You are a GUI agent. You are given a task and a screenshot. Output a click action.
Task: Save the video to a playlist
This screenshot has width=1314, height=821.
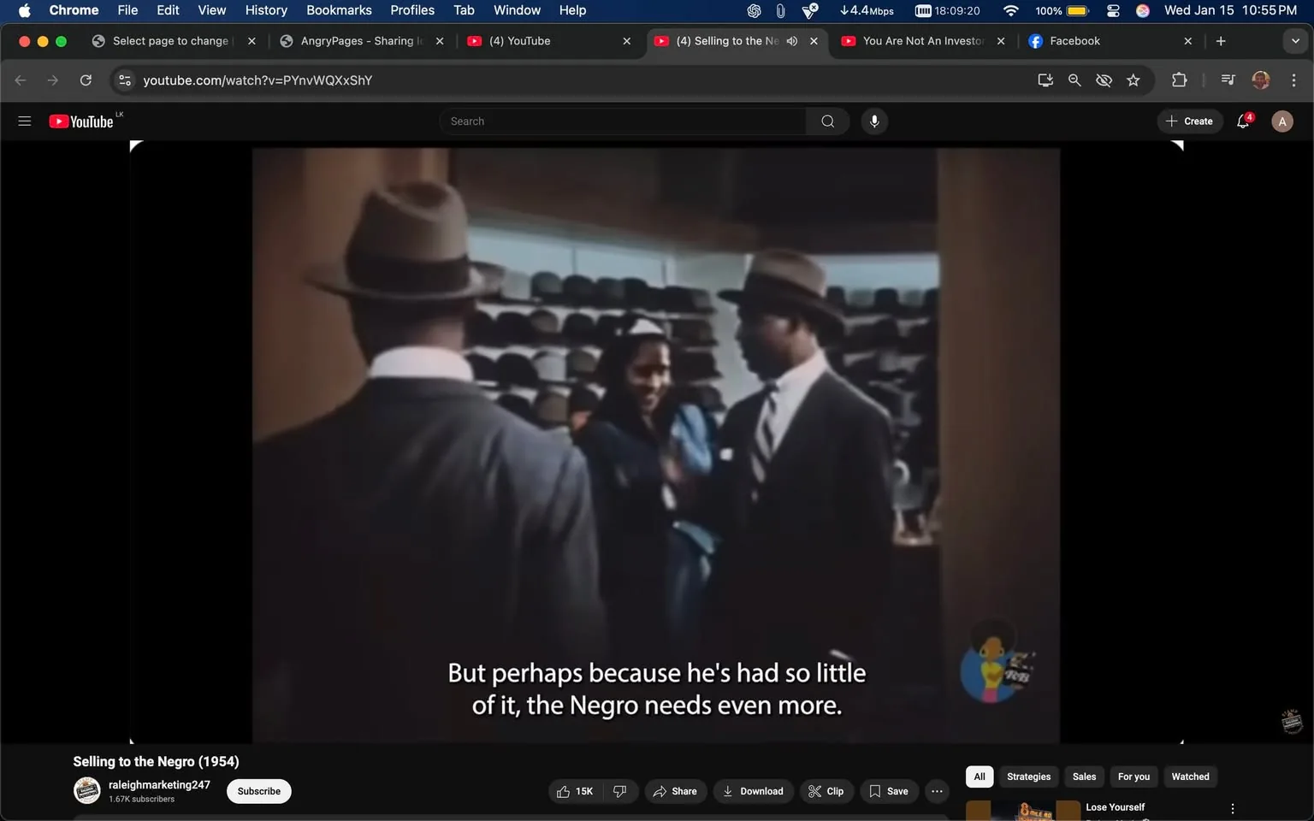(x=888, y=791)
